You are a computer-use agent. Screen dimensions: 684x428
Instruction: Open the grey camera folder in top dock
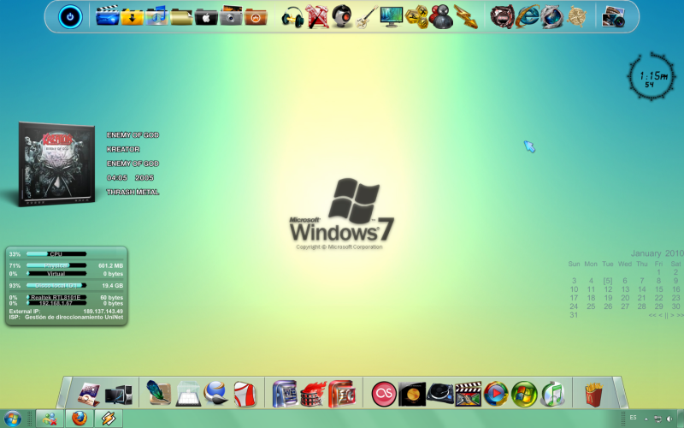point(231,15)
